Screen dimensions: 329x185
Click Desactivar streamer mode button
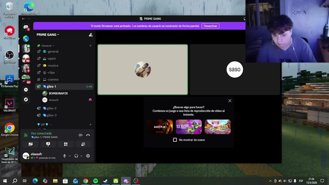pyautogui.click(x=211, y=26)
